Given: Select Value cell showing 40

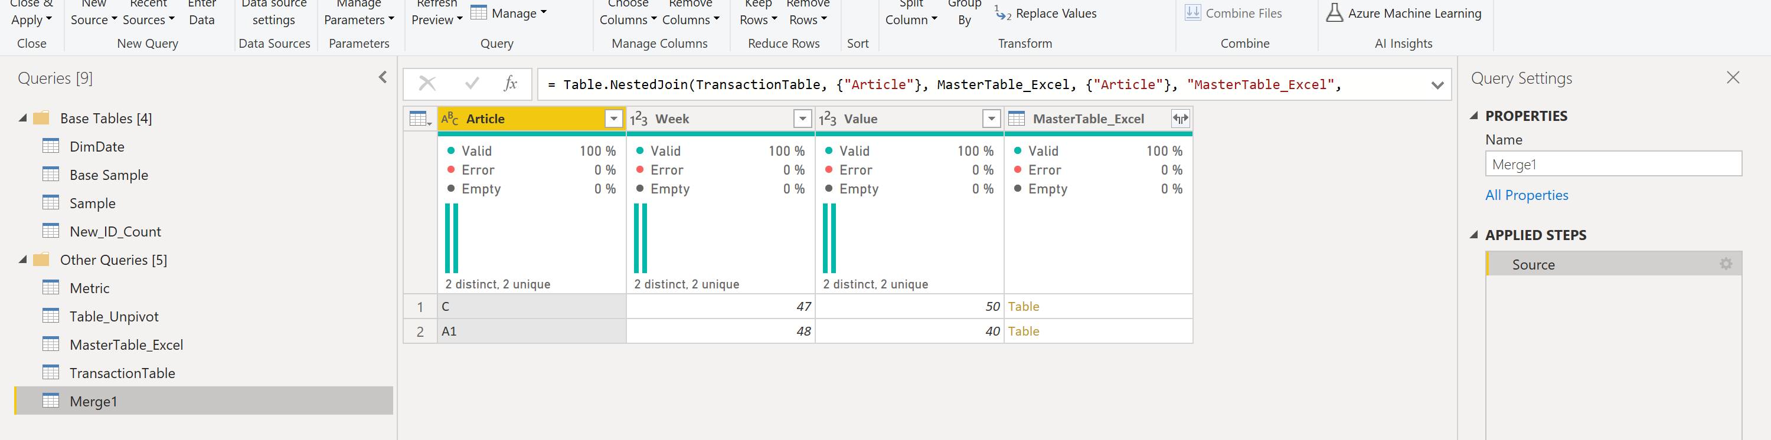Looking at the screenshot, I should [x=910, y=331].
